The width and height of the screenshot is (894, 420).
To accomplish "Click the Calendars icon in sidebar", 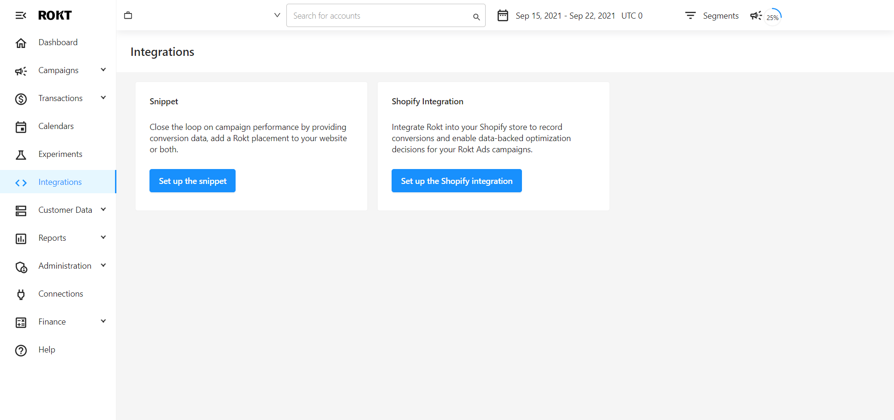I will coord(21,127).
